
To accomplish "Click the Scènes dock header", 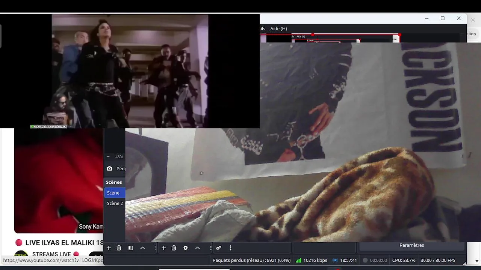I will click(x=114, y=182).
